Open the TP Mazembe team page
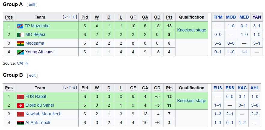Screen dimensions: 265x130 [x=37, y=26]
